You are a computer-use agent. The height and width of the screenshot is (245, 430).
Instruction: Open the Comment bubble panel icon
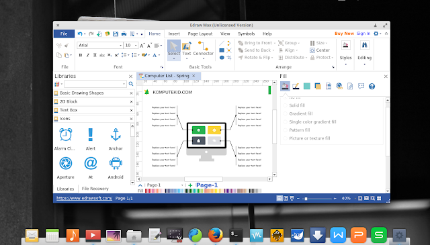coord(361,87)
